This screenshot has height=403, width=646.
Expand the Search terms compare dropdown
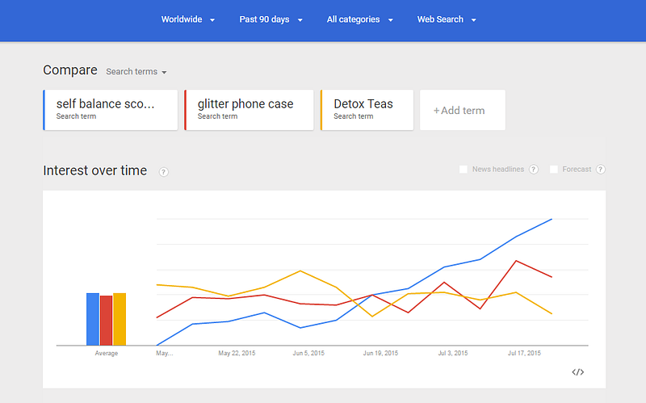tap(136, 72)
